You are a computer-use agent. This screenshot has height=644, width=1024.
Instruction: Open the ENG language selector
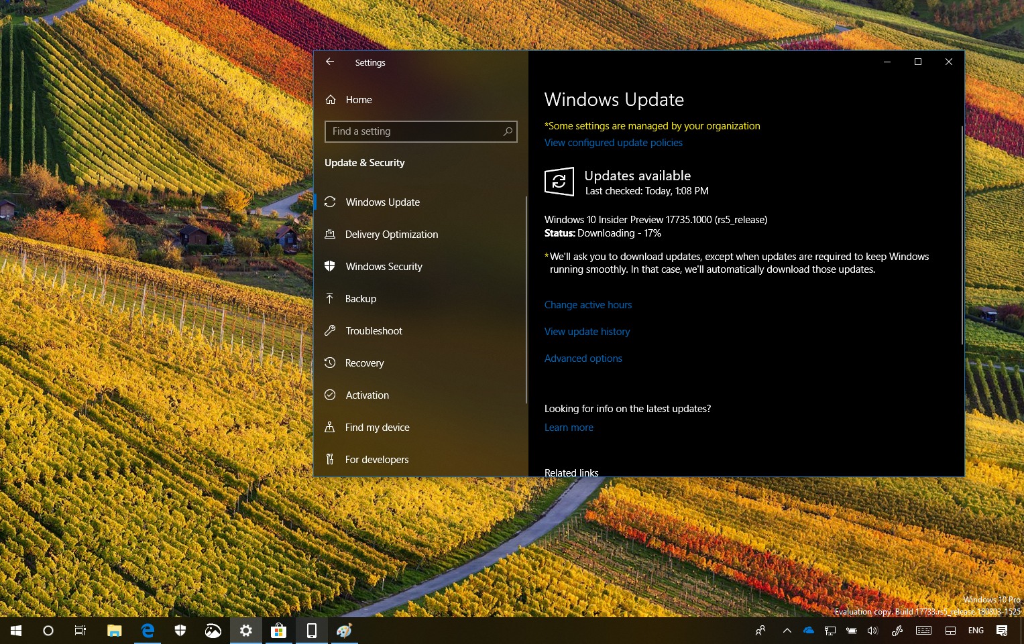click(976, 630)
